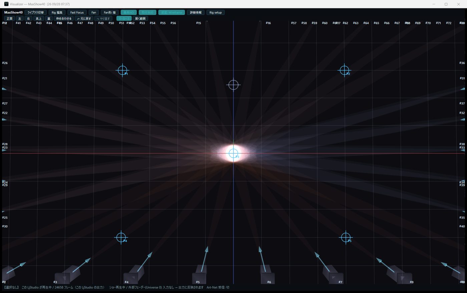The height and width of the screenshot is (293, 467).
Task: Select floor fixture #8
Action: [400, 274]
